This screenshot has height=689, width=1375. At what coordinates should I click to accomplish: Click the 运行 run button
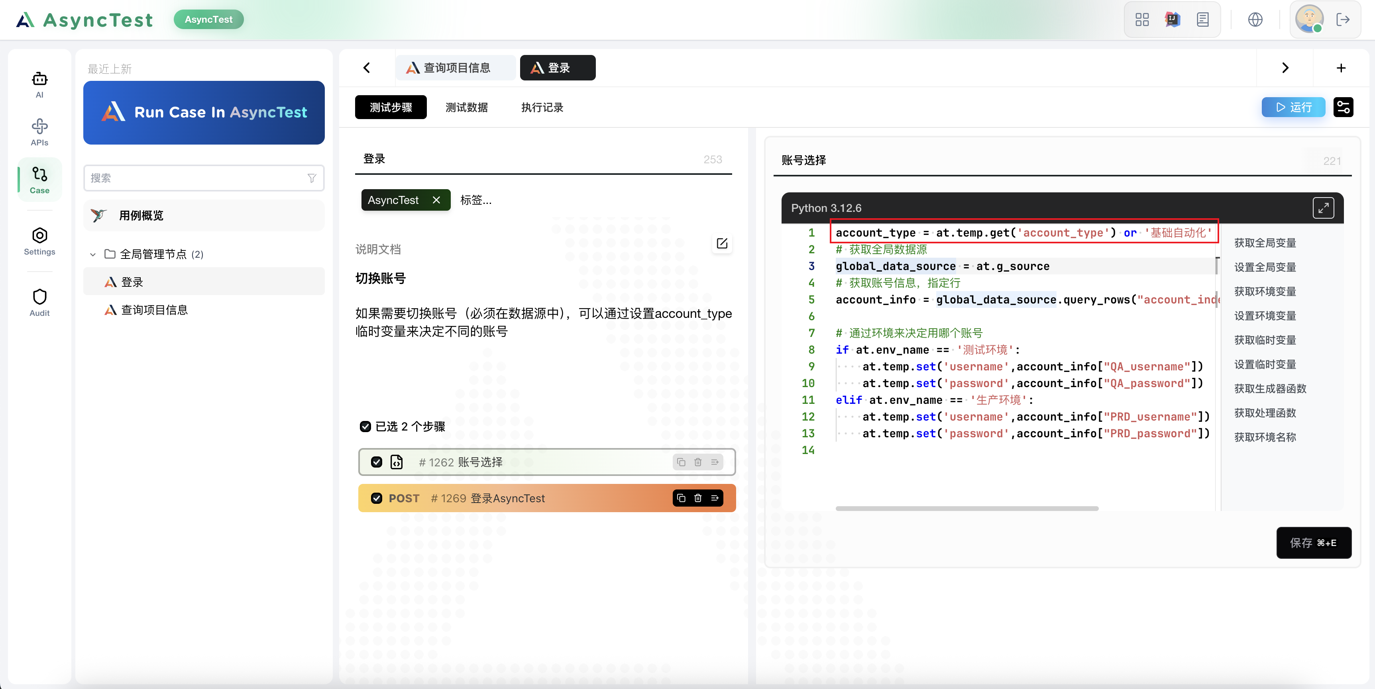(1293, 107)
